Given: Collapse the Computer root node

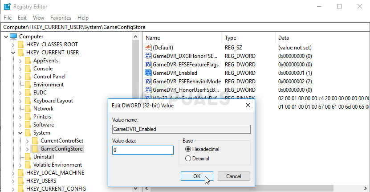Looking at the screenshot, I should click(x=6, y=37).
